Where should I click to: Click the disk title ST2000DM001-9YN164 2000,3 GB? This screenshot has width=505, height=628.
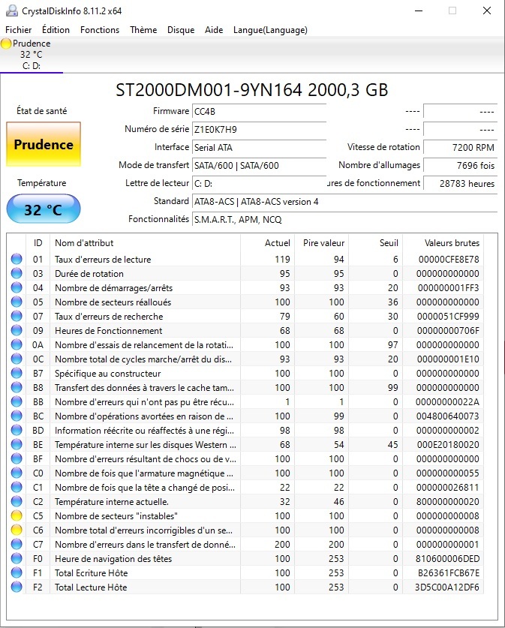coord(252,90)
